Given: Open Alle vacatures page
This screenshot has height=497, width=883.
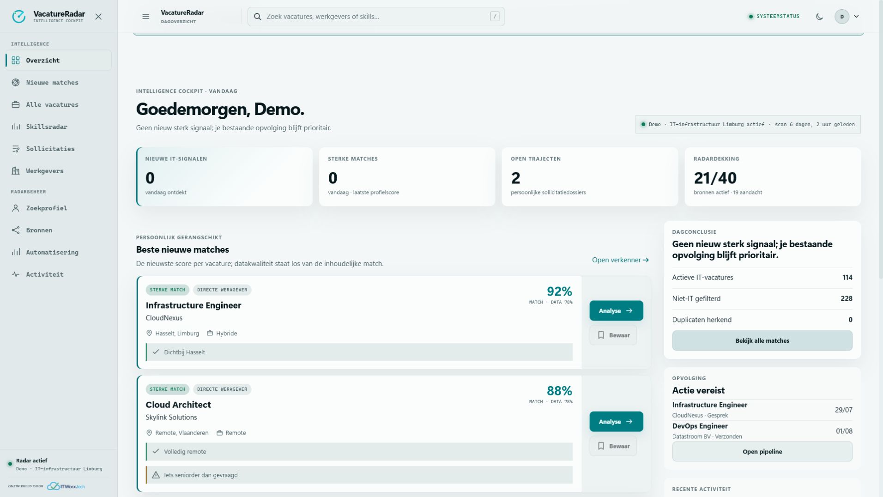Looking at the screenshot, I should tap(59, 105).
